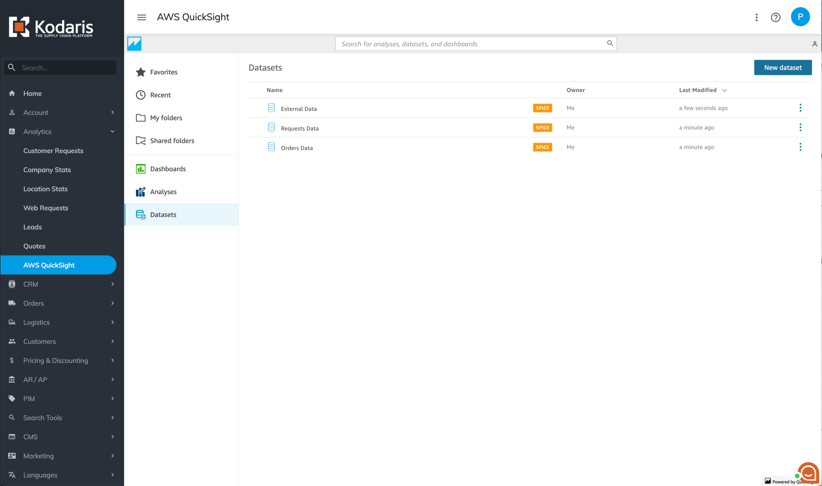Open actions menu for Orders Data row

(801, 147)
